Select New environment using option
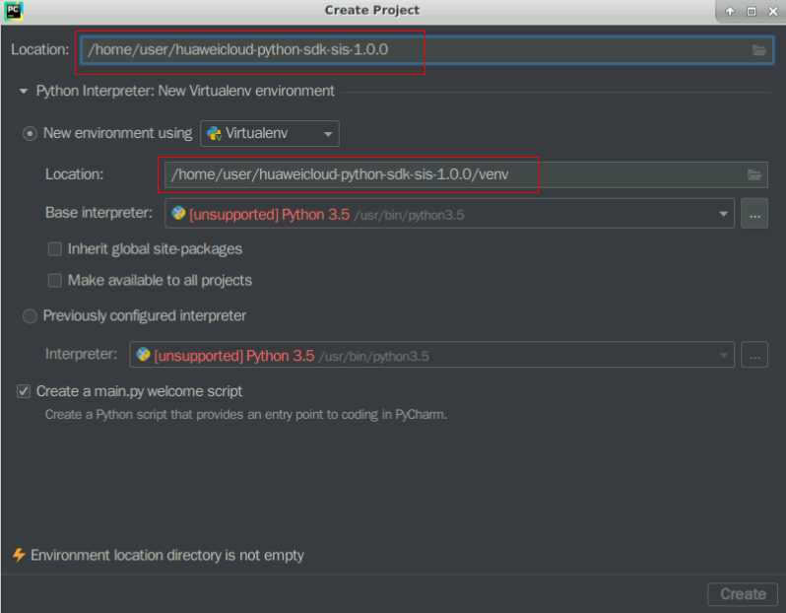The width and height of the screenshot is (786, 613). (31, 133)
